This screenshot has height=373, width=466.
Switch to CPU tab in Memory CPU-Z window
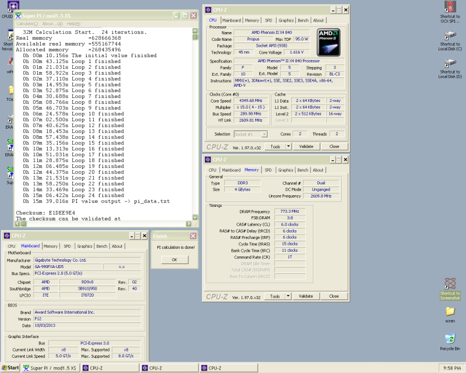213,170
